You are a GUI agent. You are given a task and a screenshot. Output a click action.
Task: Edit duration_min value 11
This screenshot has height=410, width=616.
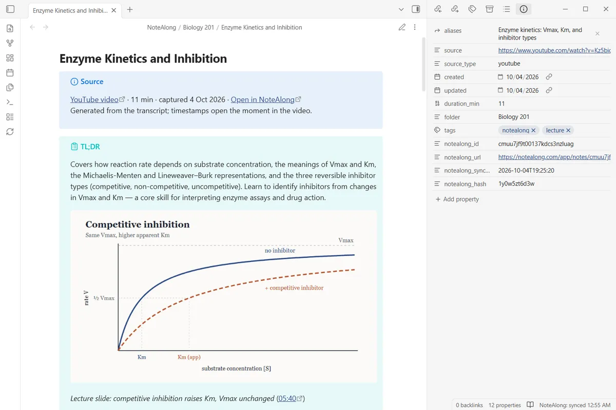pos(502,104)
